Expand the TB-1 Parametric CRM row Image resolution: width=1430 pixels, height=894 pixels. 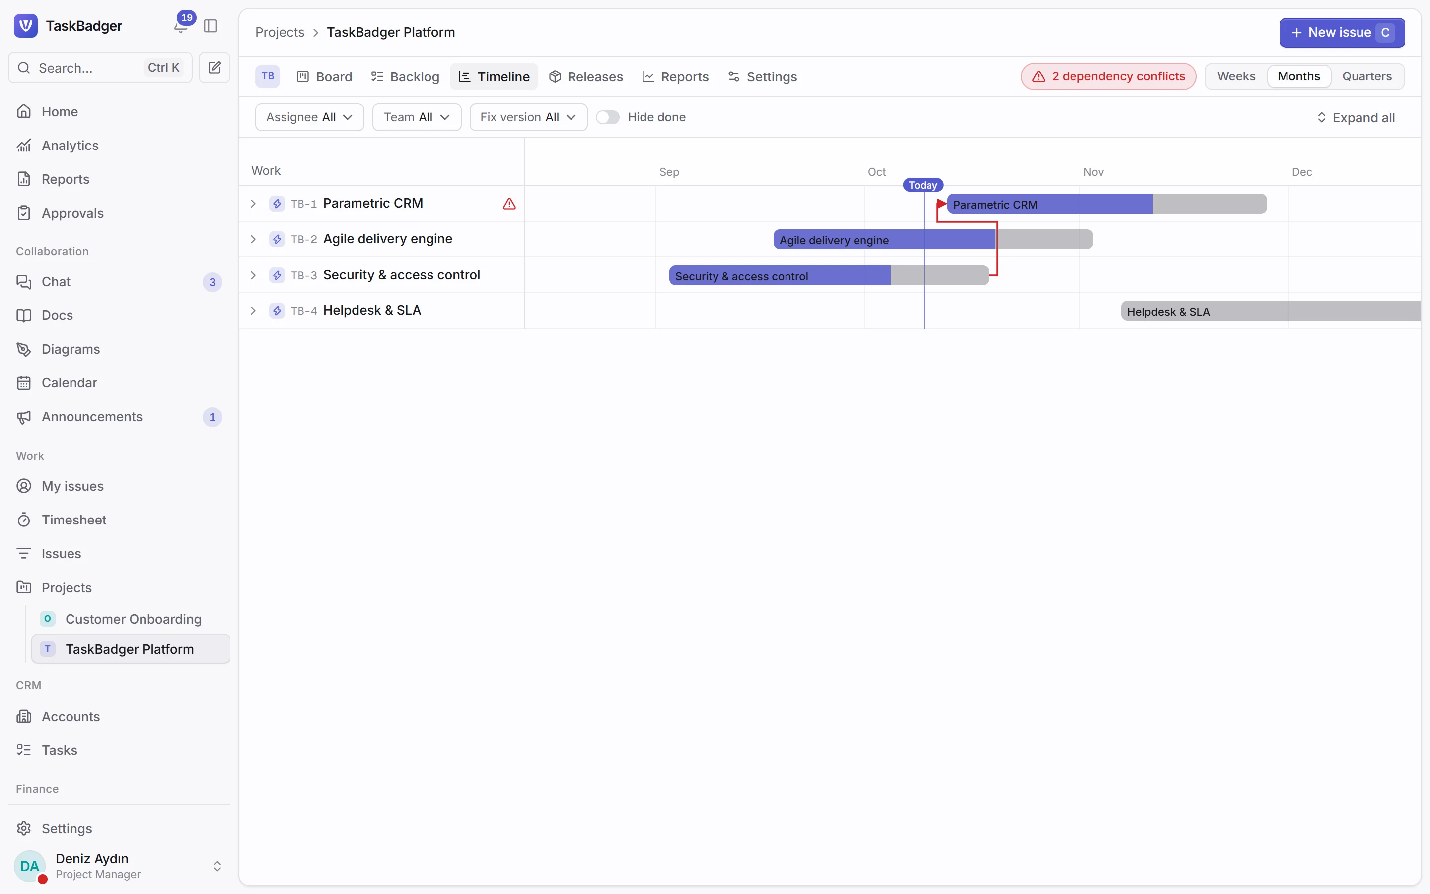[x=253, y=204]
